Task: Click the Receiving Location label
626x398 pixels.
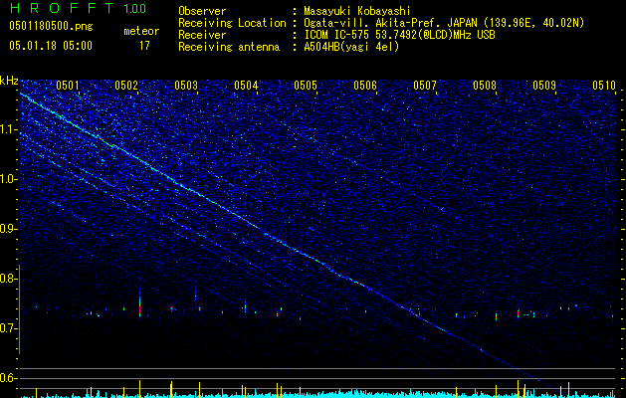Action: coord(232,23)
